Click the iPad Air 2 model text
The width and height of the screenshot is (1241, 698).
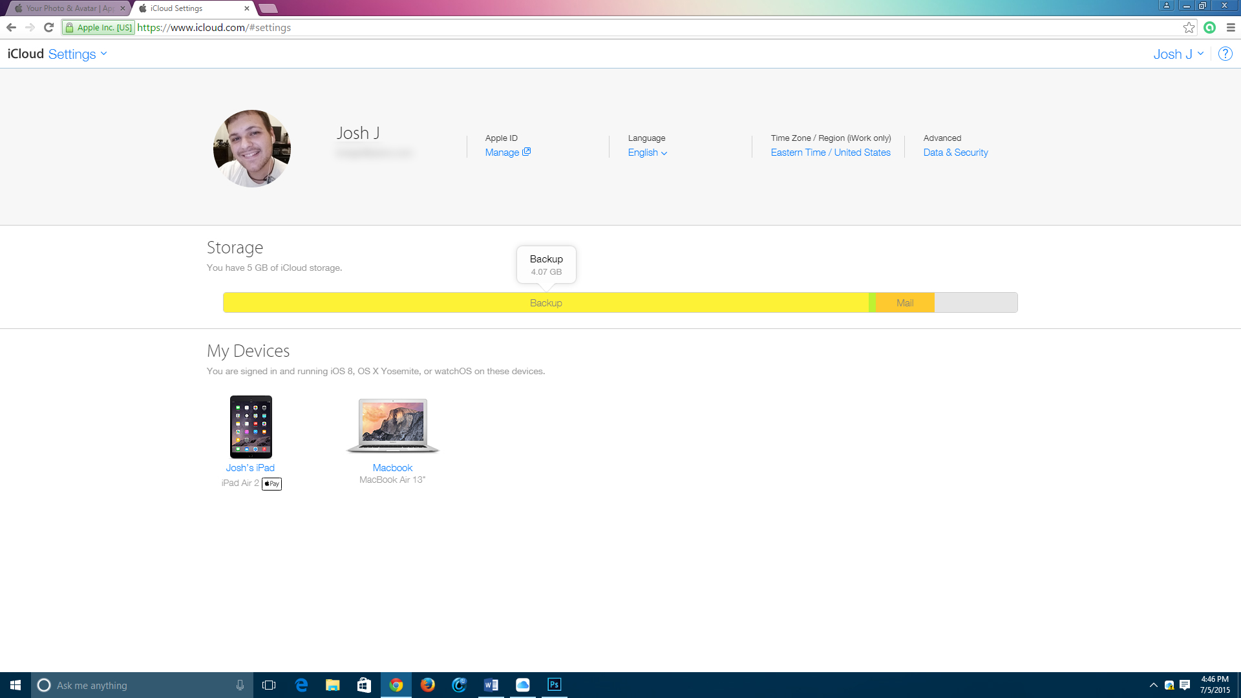tap(240, 483)
